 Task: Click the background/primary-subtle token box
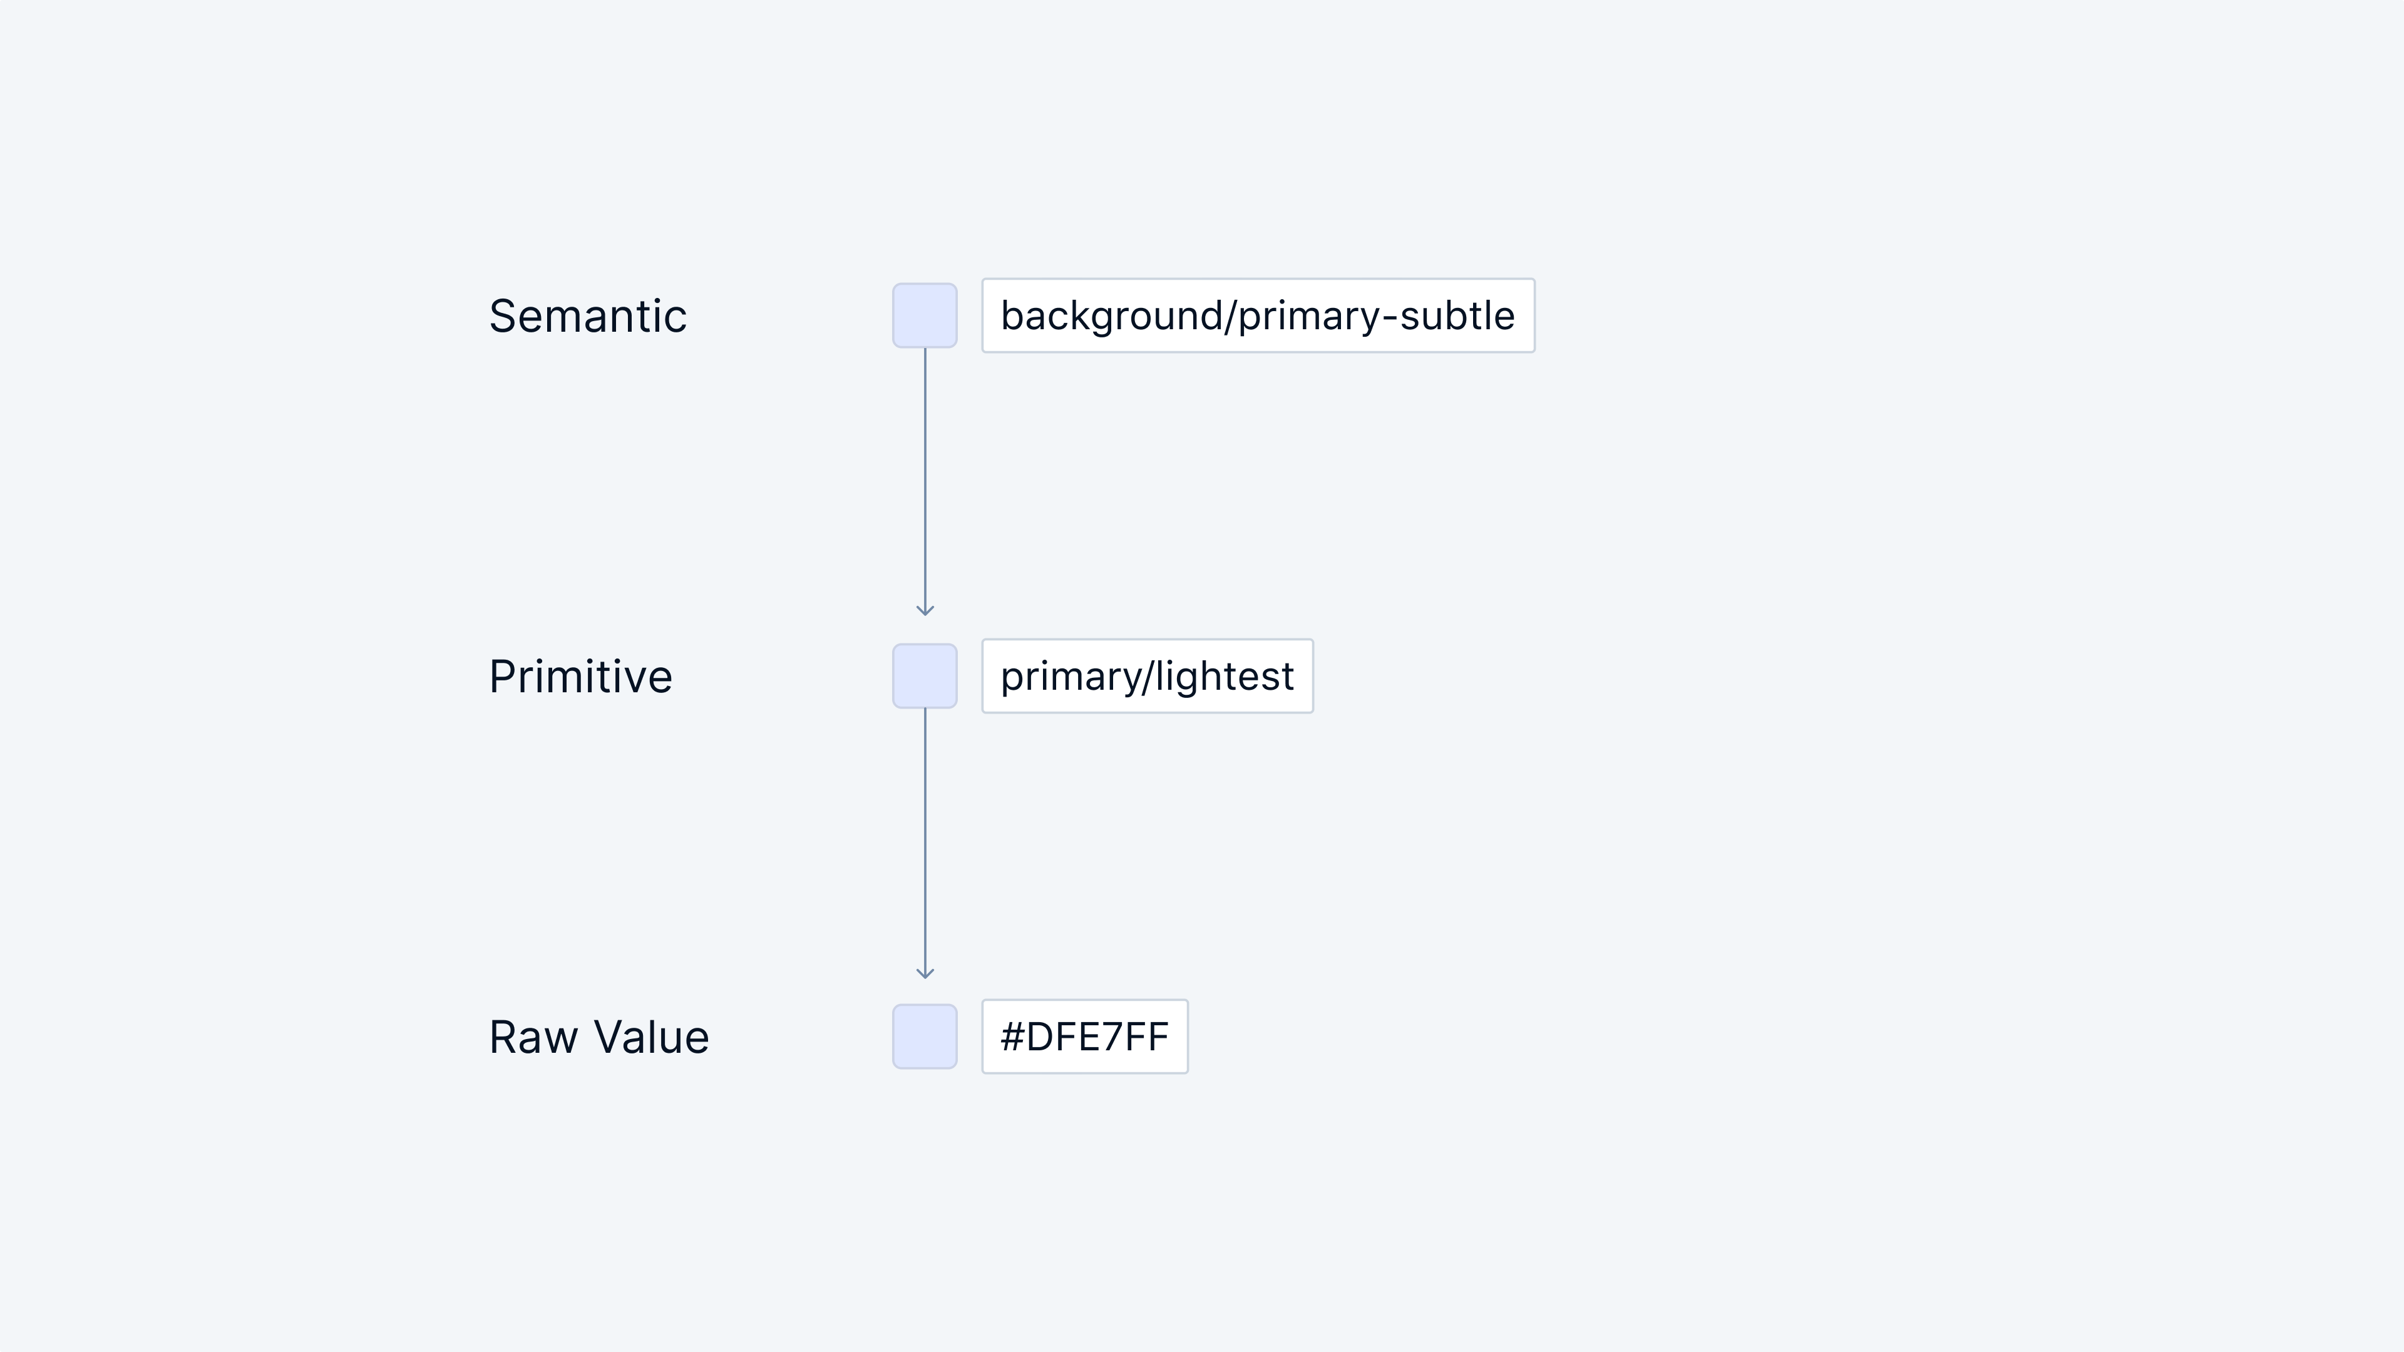pos(1257,315)
